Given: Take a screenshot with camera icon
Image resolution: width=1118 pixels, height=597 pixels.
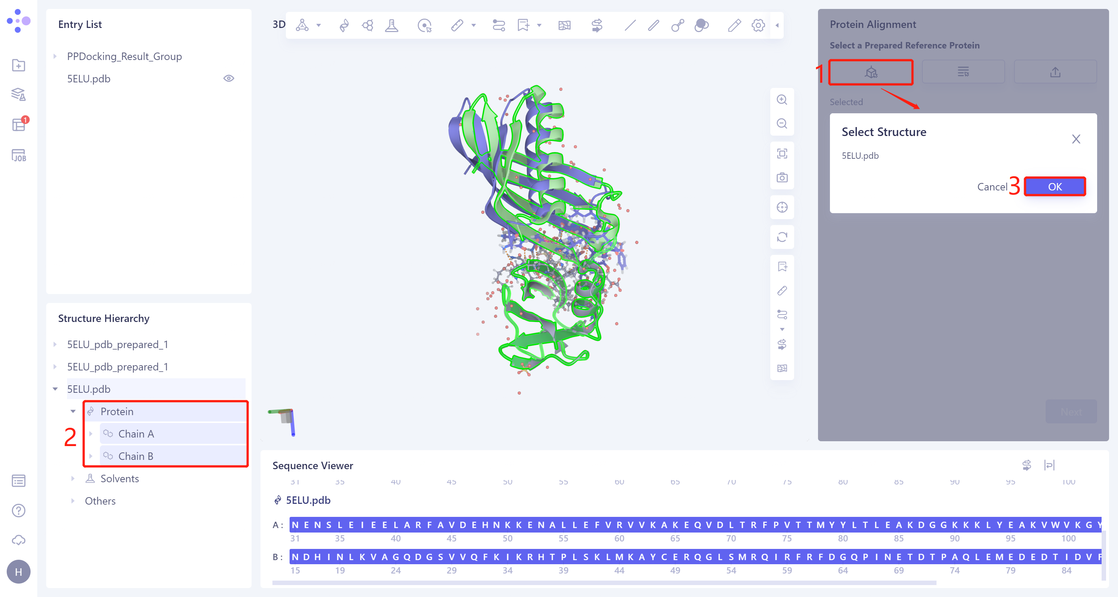Looking at the screenshot, I should pyautogui.click(x=781, y=177).
